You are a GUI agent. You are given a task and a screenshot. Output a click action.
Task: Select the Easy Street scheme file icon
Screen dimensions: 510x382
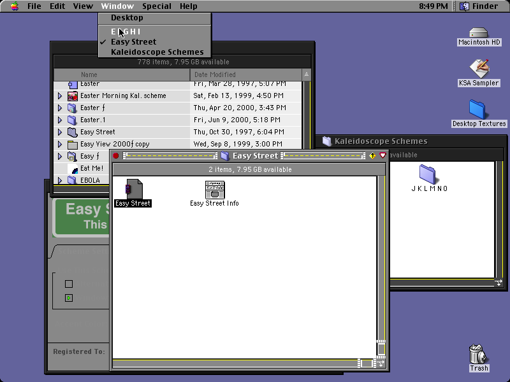point(134,188)
